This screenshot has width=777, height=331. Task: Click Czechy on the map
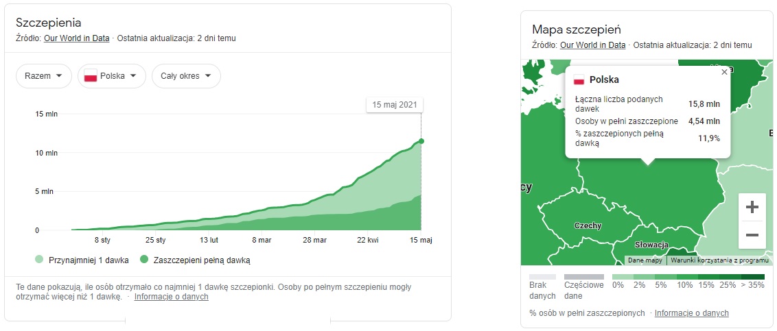(588, 225)
